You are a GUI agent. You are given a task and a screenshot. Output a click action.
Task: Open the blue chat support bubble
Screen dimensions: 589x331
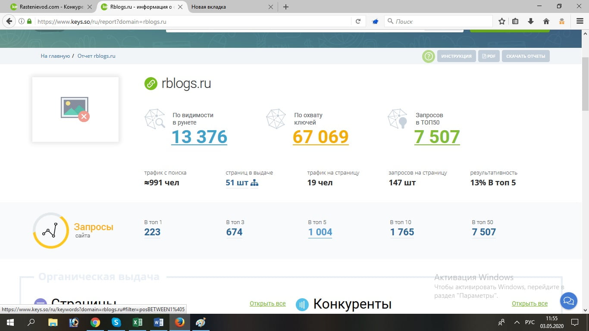[568, 301]
